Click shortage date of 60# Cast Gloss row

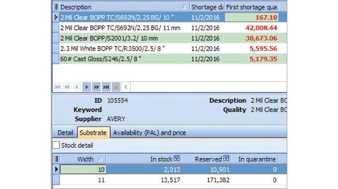(205, 59)
